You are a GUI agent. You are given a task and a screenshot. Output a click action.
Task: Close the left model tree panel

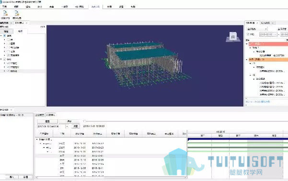pyautogui.click(x=44, y=27)
